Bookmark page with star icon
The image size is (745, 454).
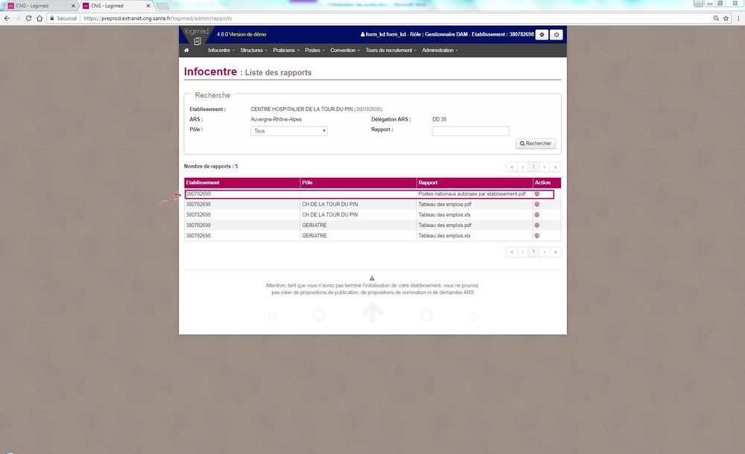point(726,18)
